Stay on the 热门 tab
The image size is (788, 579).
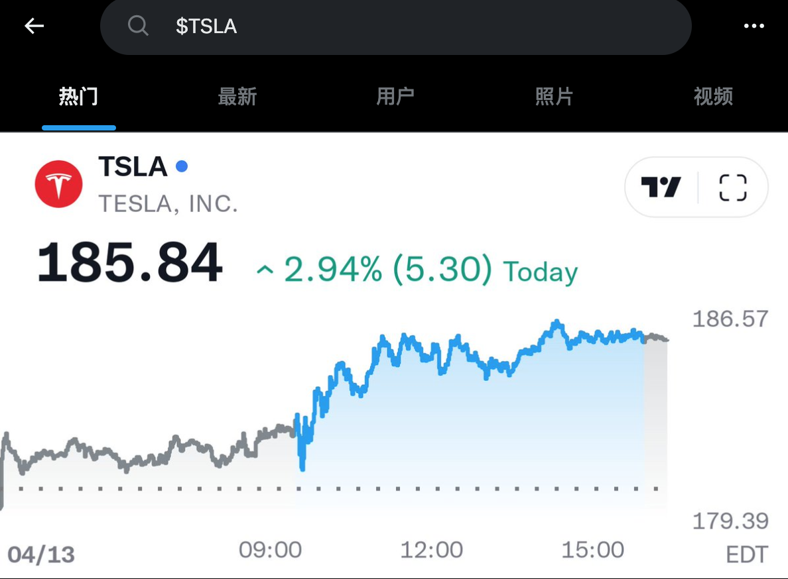click(79, 96)
